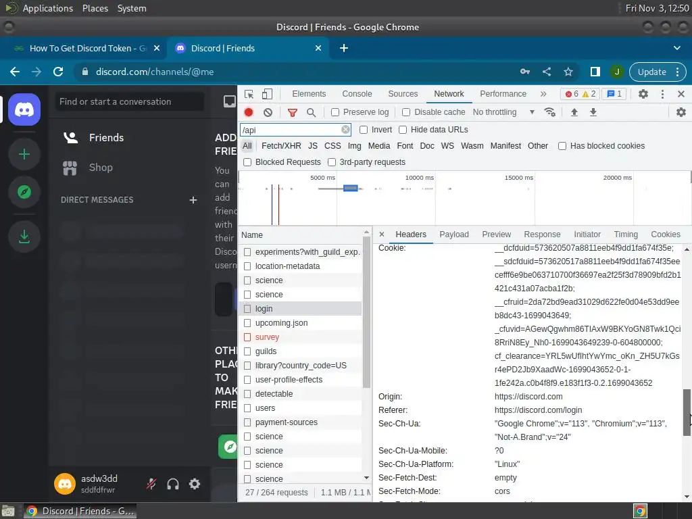Switch to Sources tab

403,93
